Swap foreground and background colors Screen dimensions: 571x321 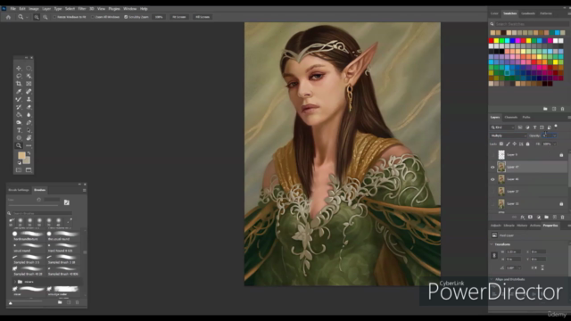29,153
